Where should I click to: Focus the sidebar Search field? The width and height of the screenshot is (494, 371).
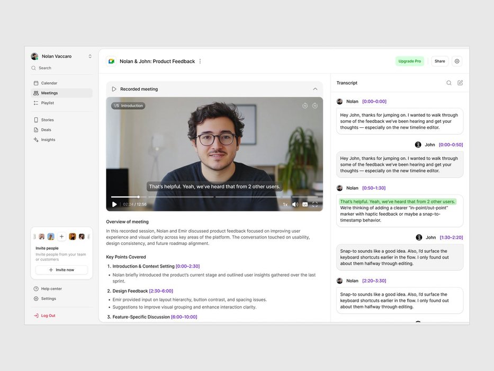(x=62, y=68)
